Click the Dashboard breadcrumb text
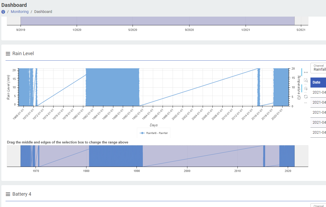Image resolution: width=326 pixels, height=207 pixels. pos(43,12)
